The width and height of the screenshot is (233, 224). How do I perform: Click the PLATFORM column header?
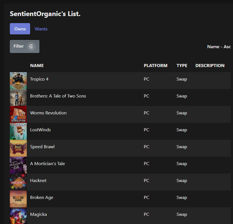156,66
